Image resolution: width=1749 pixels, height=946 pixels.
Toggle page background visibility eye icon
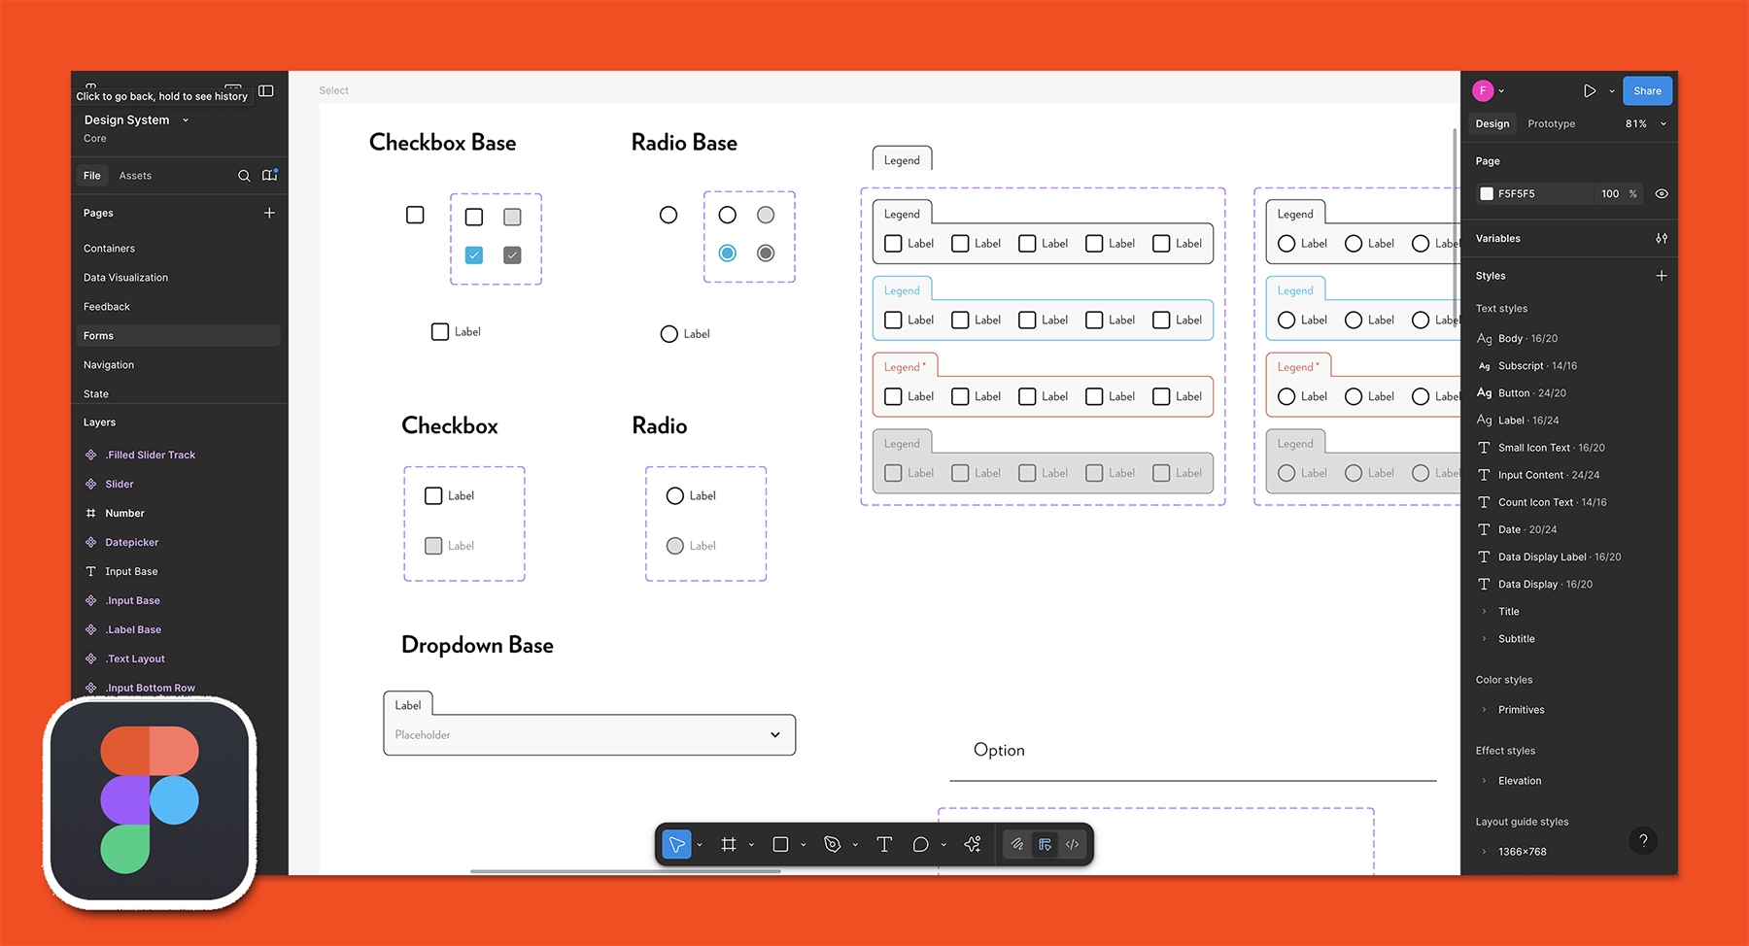[x=1662, y=194]
